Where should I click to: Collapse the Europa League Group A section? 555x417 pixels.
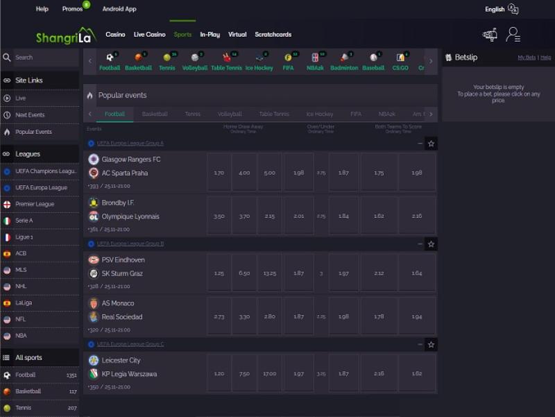[420, 144]
